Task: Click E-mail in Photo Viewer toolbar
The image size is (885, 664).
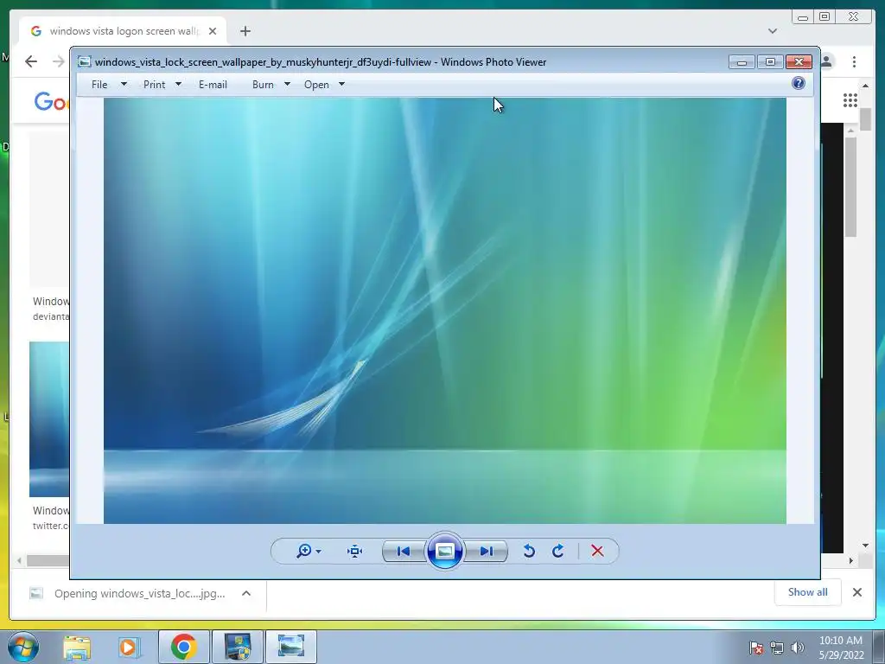Action: coord(213,84)
